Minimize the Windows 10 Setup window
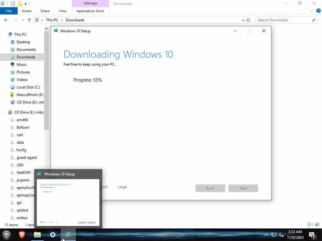 235,31
